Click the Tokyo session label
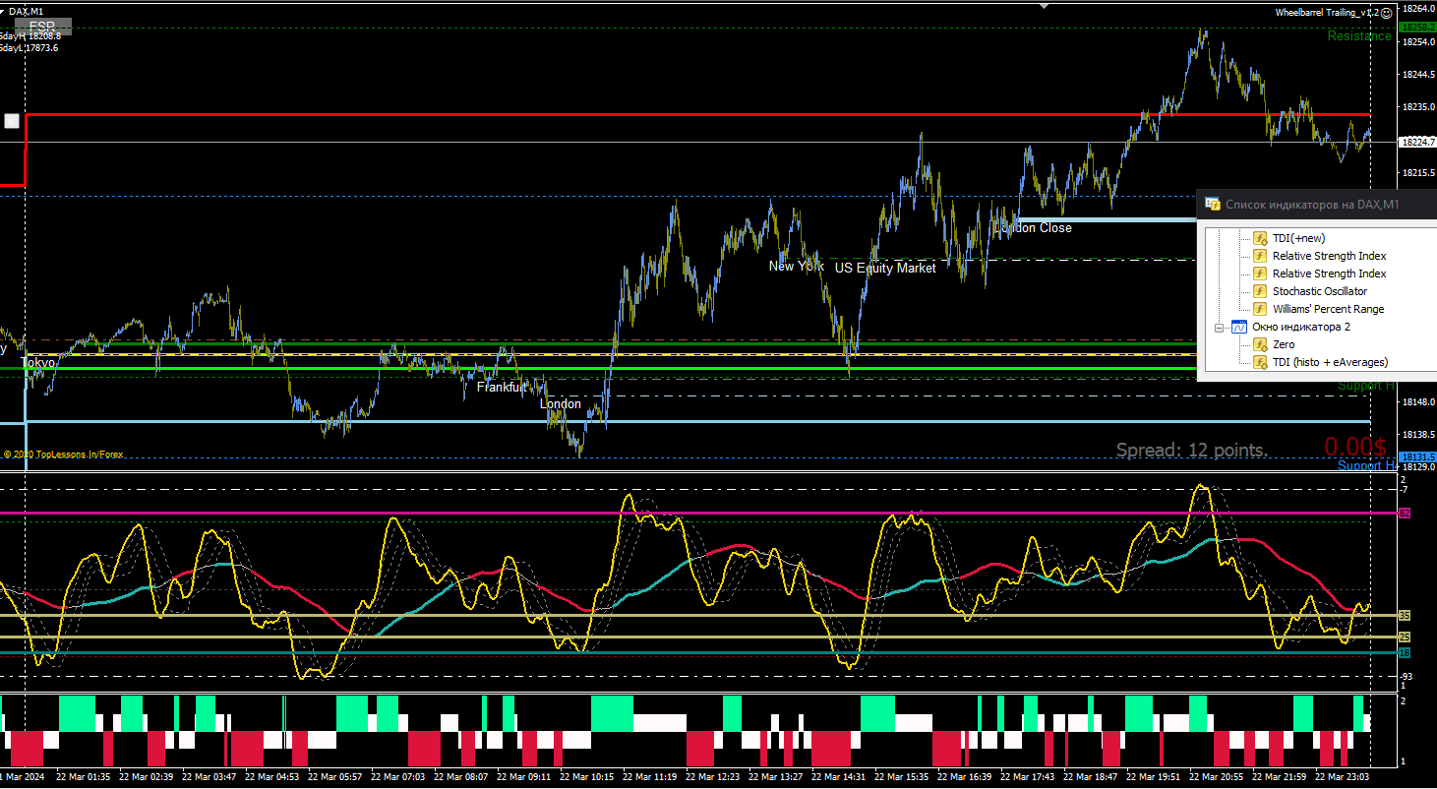The width and height of the screenshot is (1437, 789). click(x=38, y=363)
